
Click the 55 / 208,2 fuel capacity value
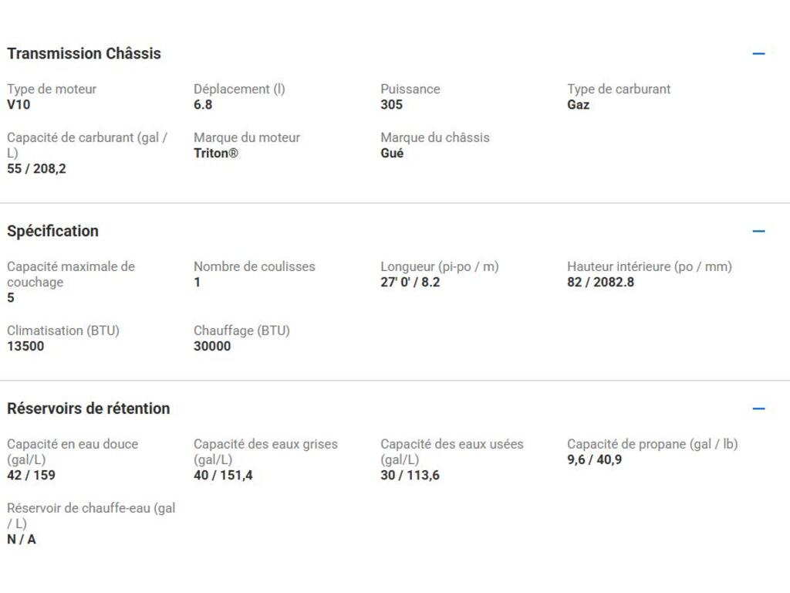(36, 169)
